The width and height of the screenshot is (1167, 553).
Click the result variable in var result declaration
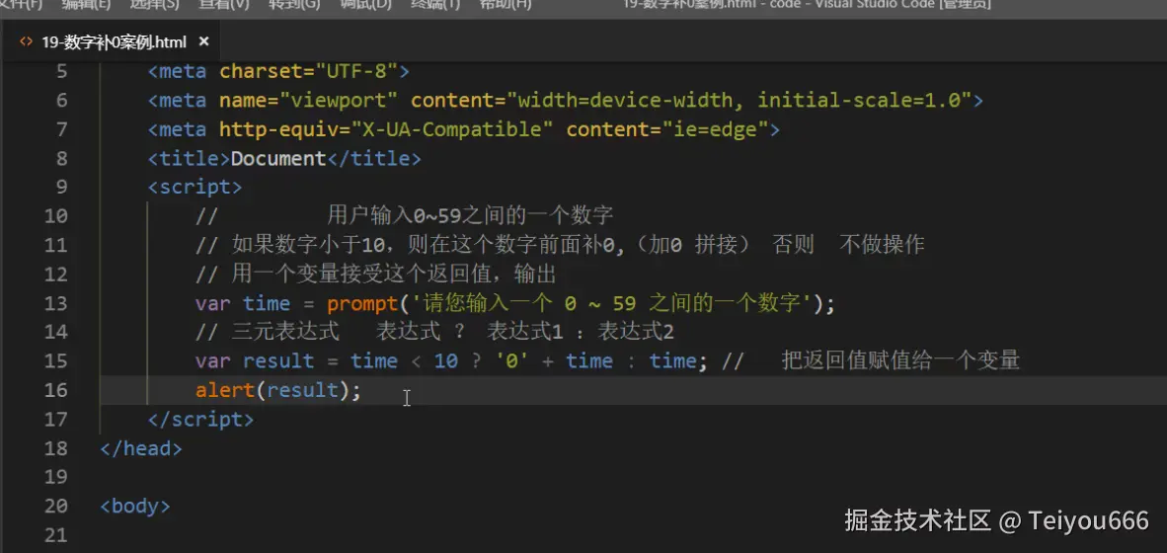(279, 361)
